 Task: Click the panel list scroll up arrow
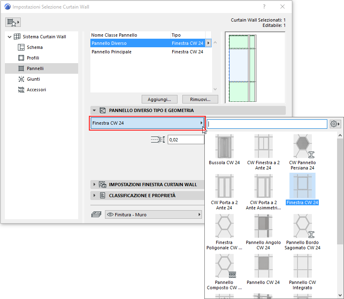[215, 43]
